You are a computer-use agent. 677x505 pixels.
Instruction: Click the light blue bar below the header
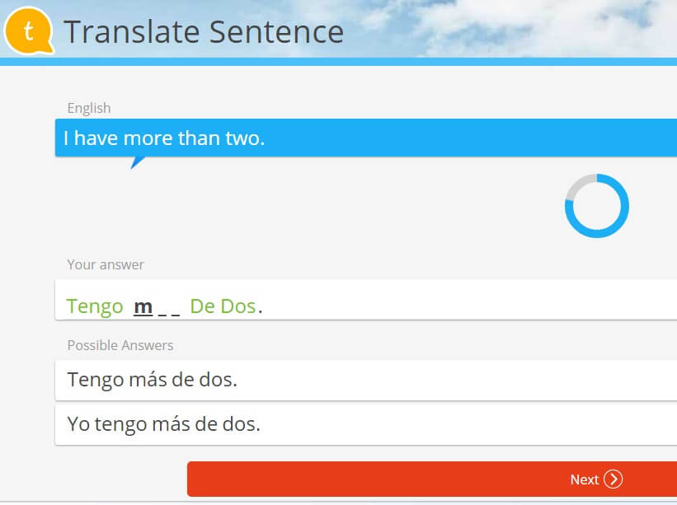click(338, 62)
